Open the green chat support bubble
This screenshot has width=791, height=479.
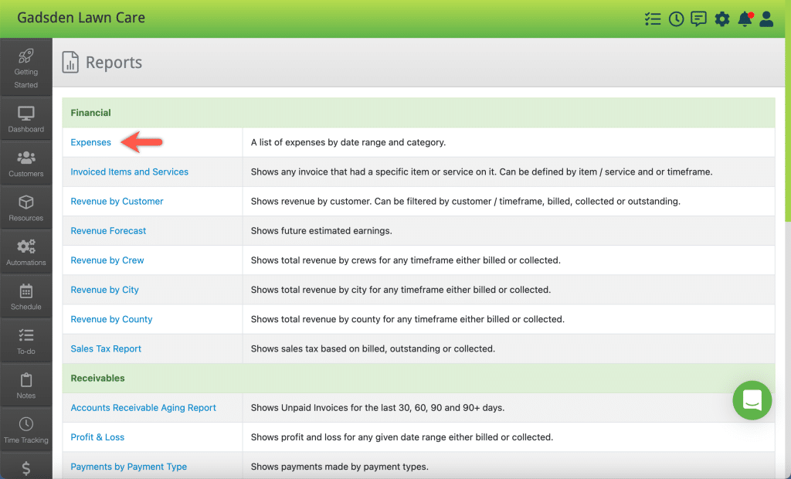point(752,400)
